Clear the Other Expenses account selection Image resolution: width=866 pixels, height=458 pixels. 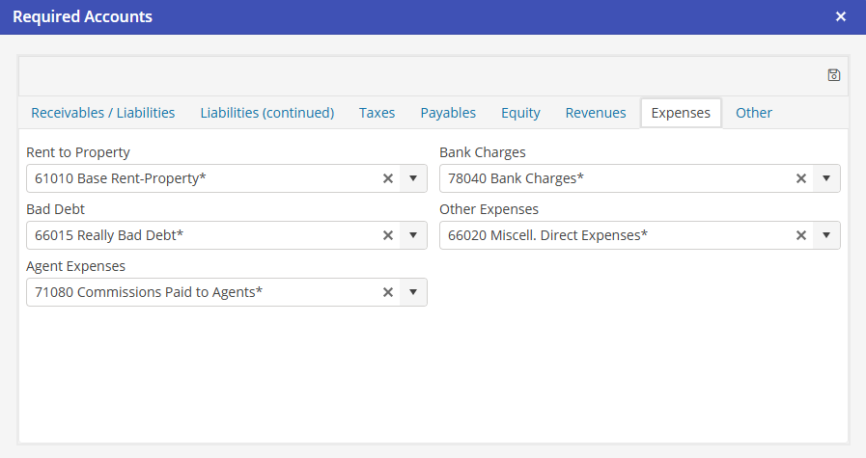(800, 235)
